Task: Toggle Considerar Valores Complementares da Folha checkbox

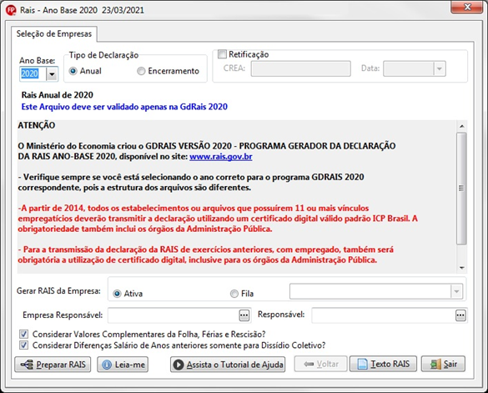Action: point(23,334)
